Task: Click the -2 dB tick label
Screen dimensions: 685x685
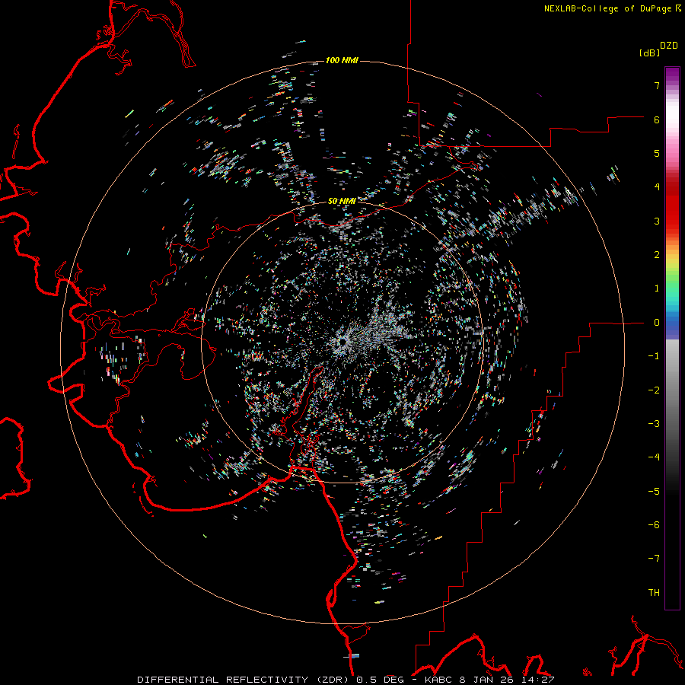Action: tap(654, 390)
